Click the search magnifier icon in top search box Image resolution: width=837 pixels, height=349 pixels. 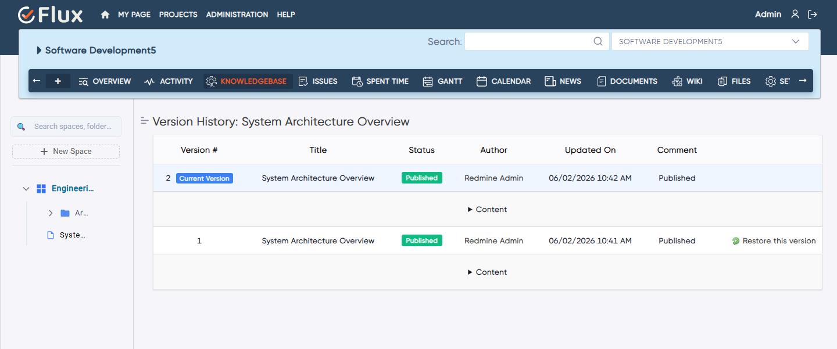598,41
